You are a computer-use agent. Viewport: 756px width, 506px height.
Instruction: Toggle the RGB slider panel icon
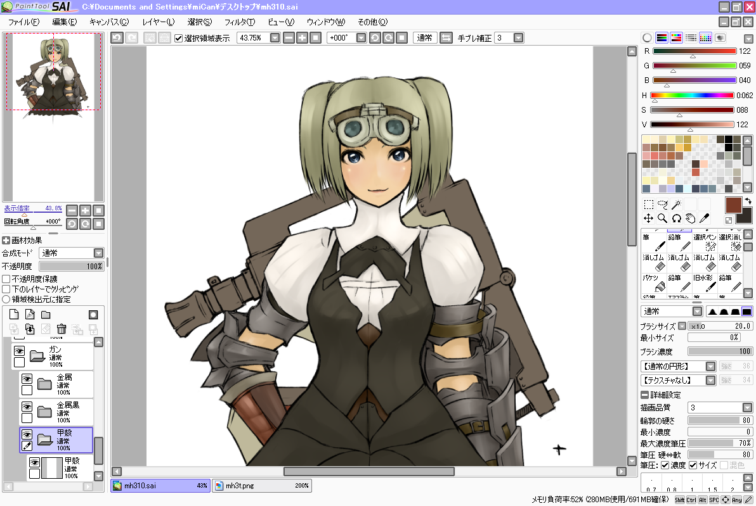(x=661, y=37)
